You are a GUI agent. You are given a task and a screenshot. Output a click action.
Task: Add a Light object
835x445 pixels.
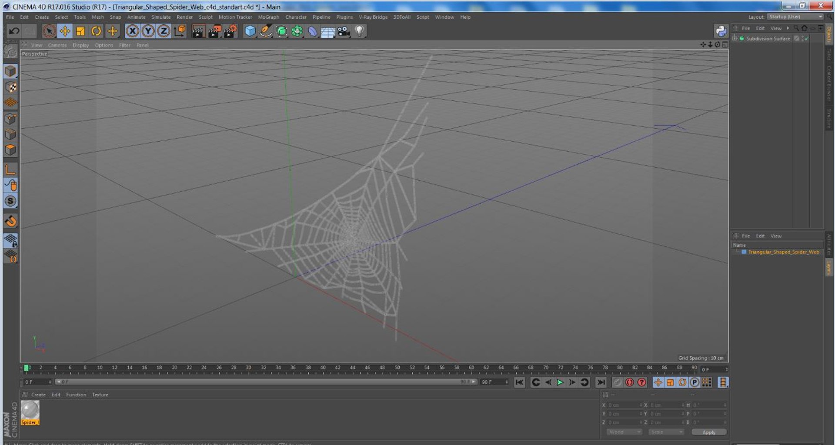pyautogui.click(x=360, y=31)
